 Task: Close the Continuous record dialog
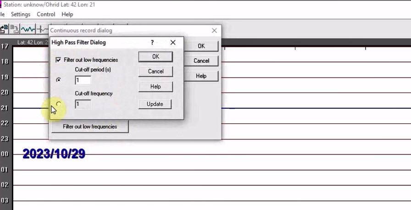(214, 31)
